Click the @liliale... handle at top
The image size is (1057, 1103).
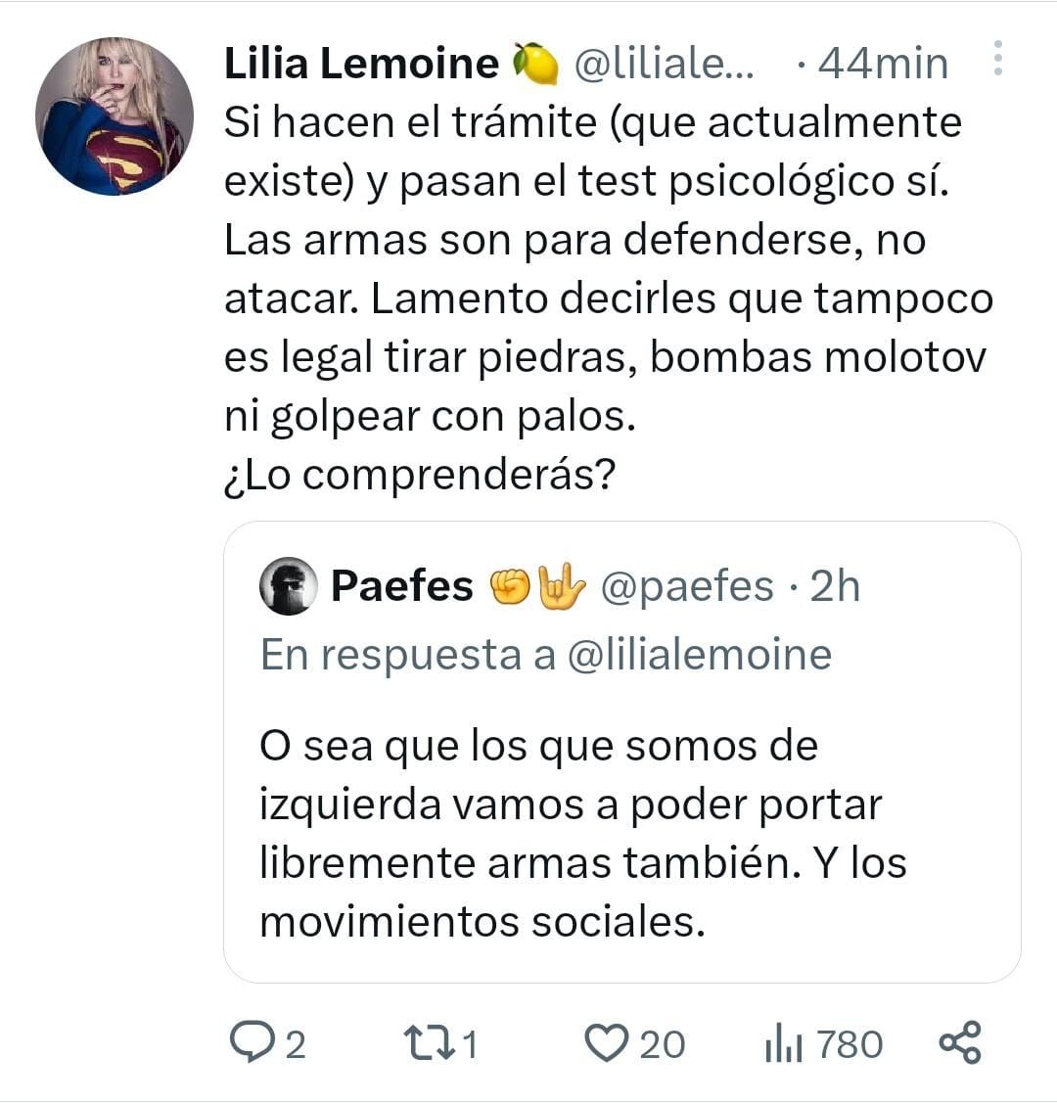tap(664, 64)
